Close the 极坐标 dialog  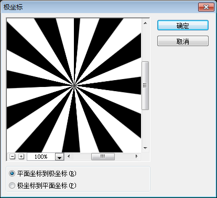click(206, 7)
